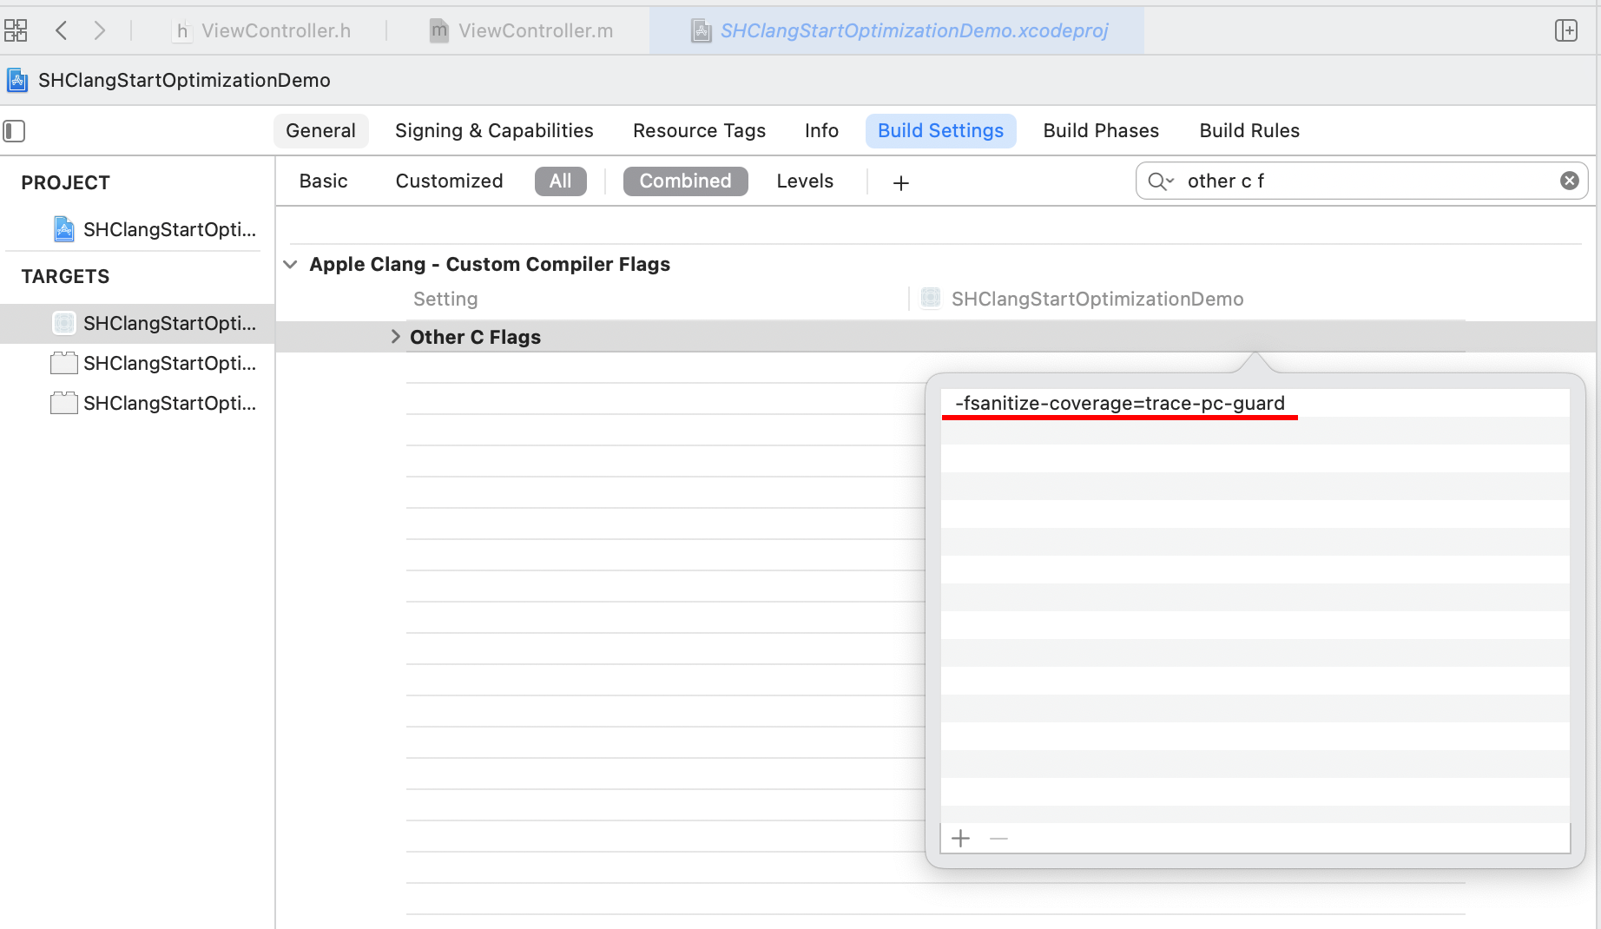Select the Build Settings tab
1601x929 pixels.
click(x=940, y=130)
